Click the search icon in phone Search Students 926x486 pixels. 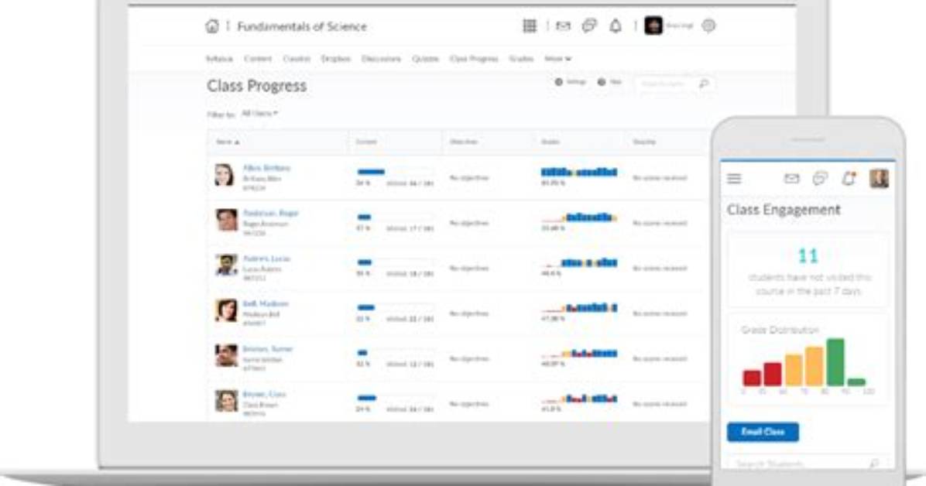pos(873,464)
